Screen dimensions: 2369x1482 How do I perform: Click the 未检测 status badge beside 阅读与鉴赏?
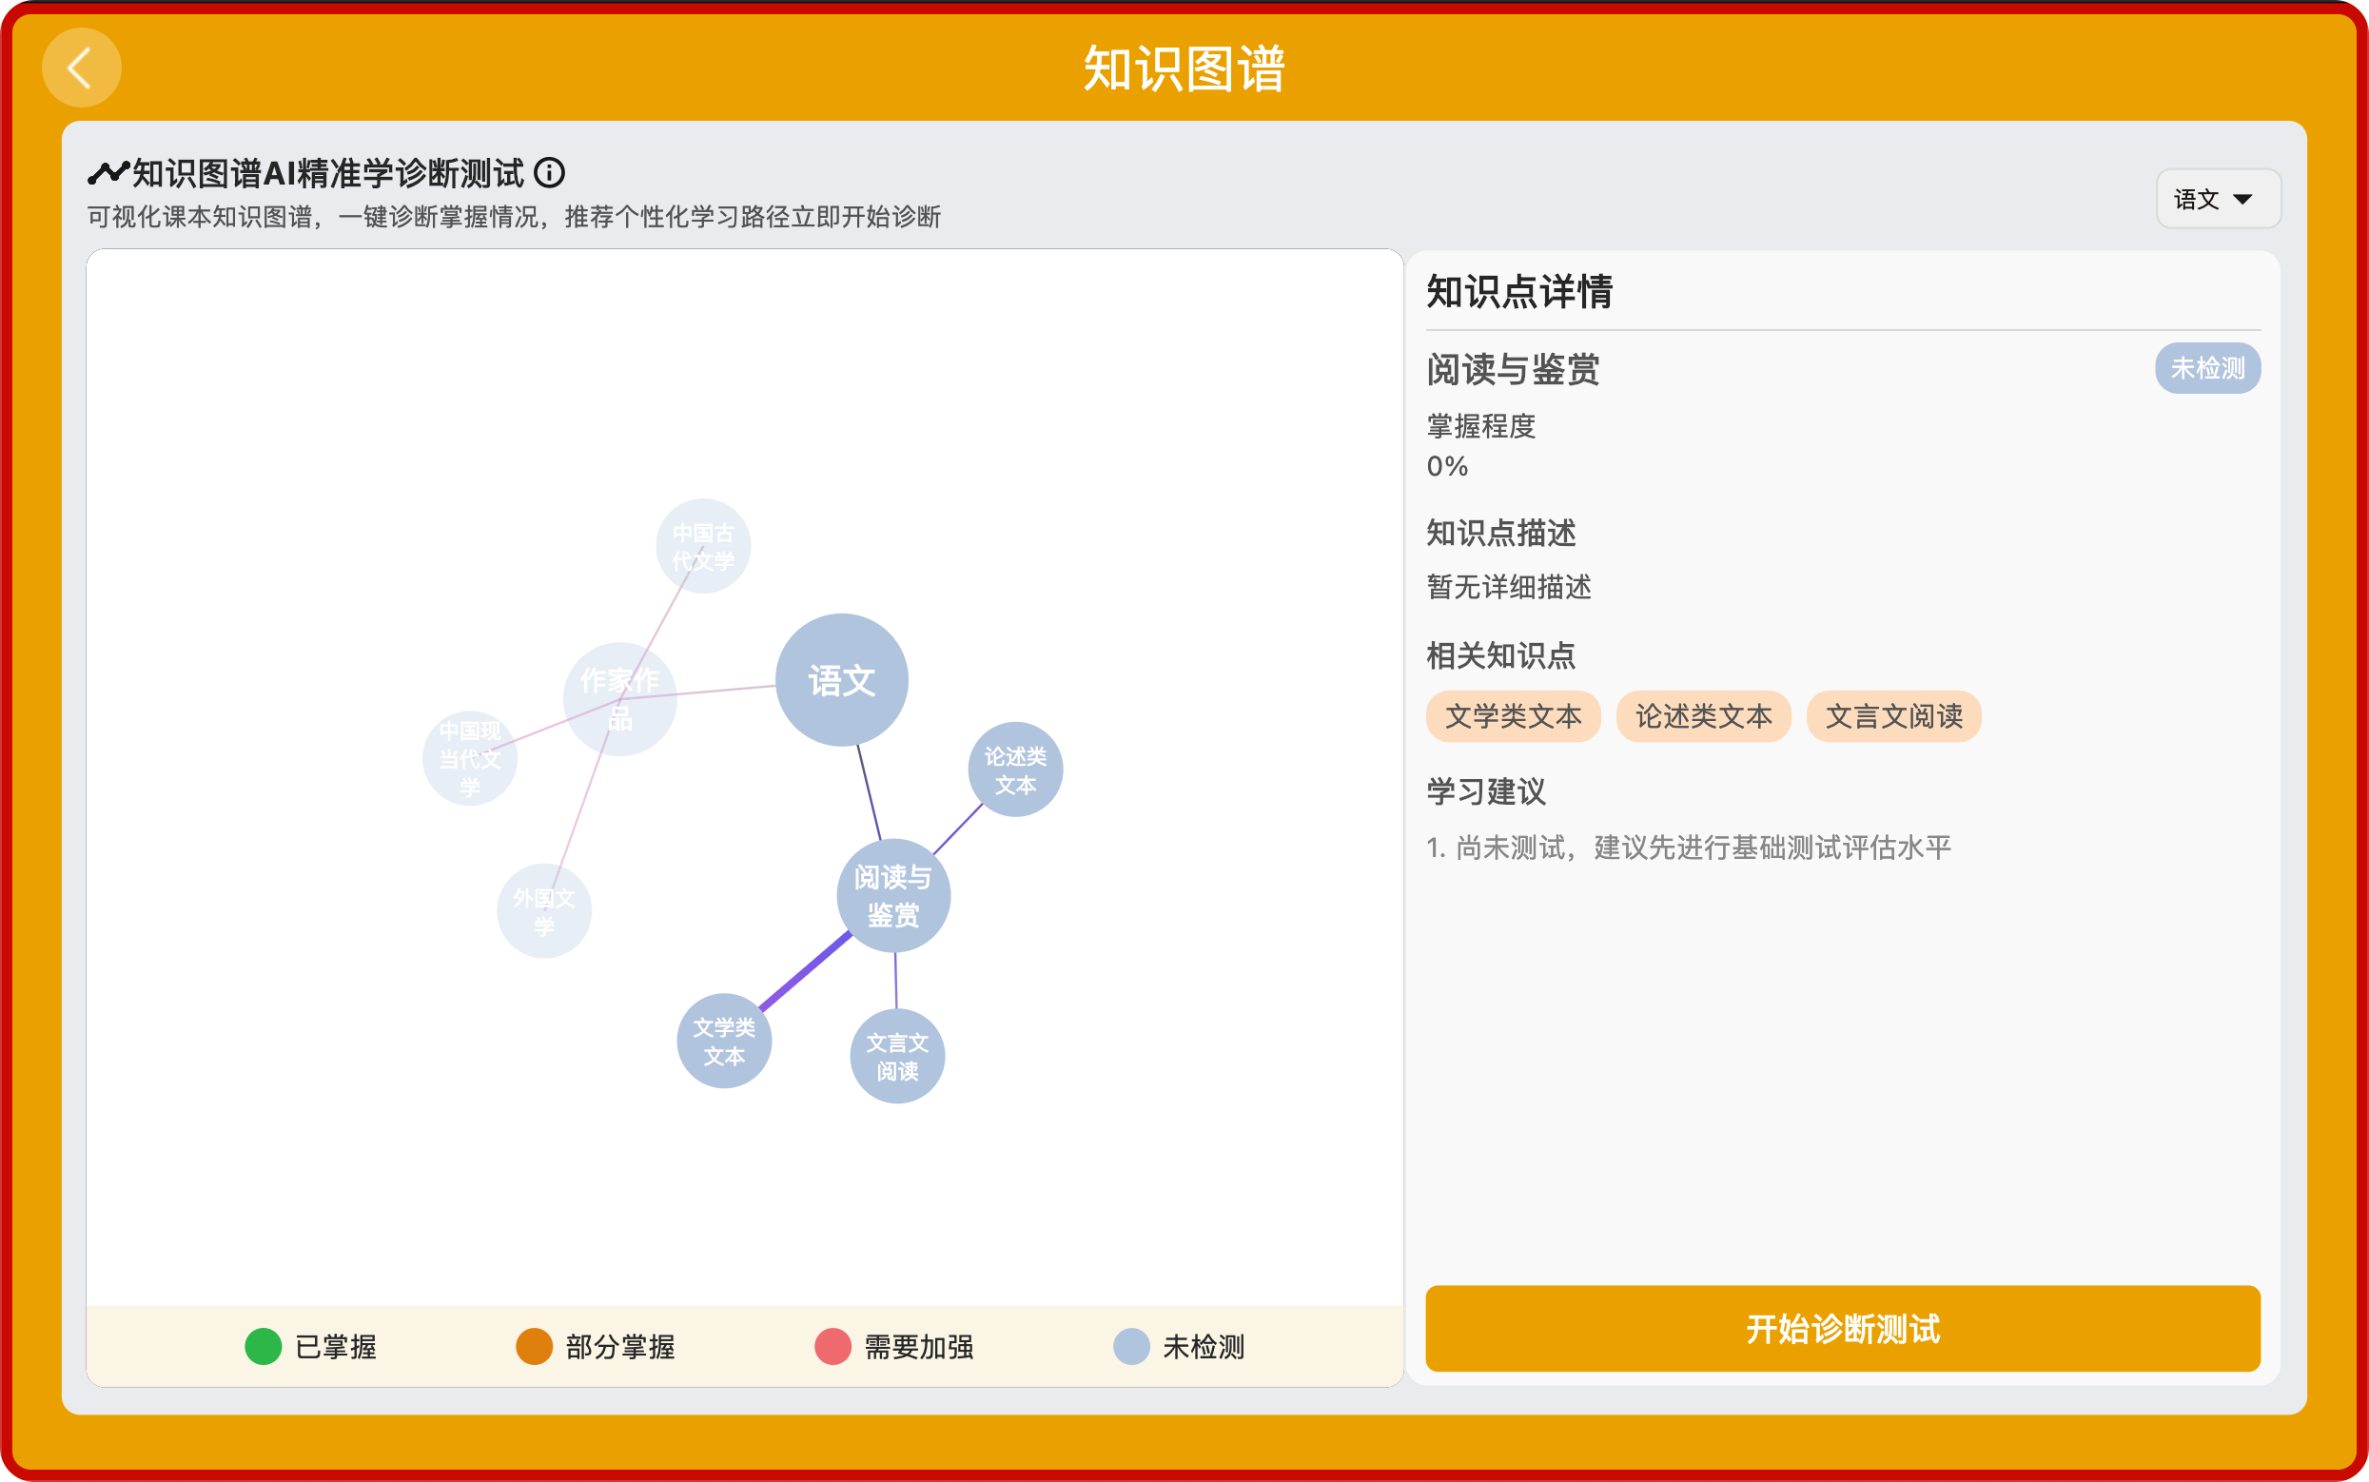click(2206, 368)
